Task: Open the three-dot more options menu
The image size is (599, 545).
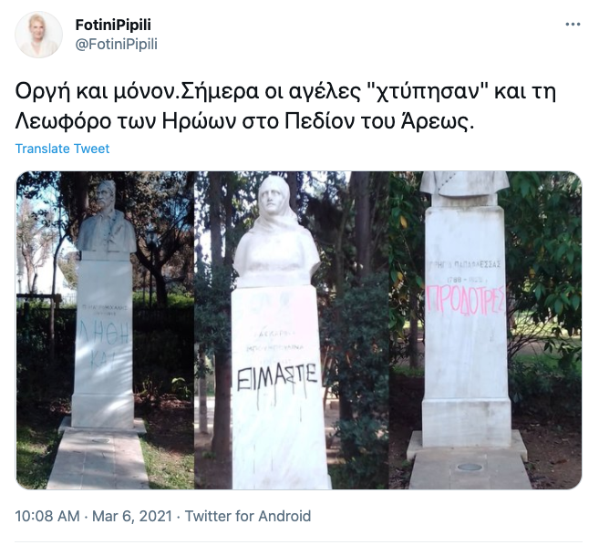Action: (x=573, y=24)
